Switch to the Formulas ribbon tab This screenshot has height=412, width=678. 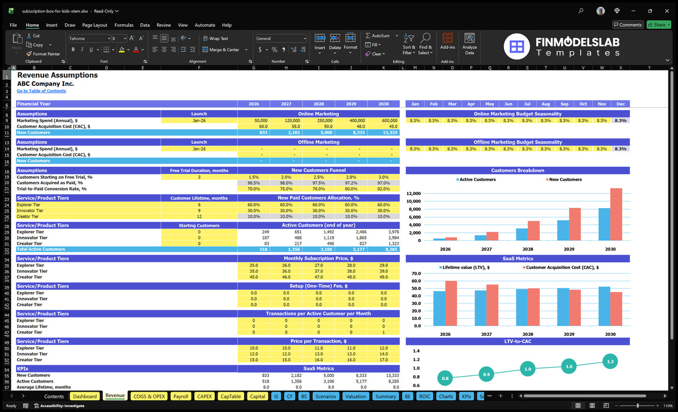pyautogui.click(x=124, y=25)
